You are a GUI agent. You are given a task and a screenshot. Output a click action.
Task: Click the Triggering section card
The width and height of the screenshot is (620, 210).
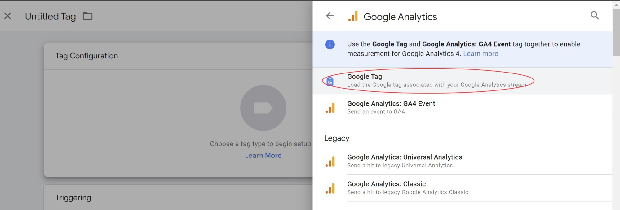[x=178, y=197]
